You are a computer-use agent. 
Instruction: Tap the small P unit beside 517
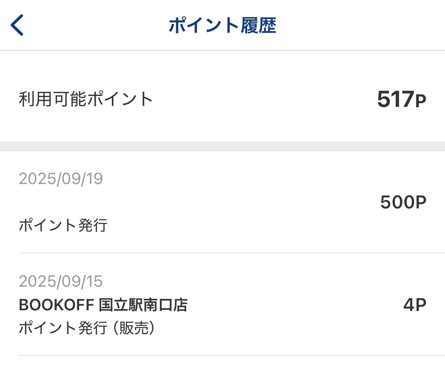[420, 101]
